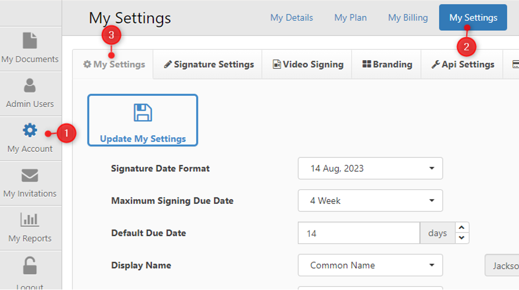Screen dimensions: 519x290
Task: Switch to the Signature Settings tab
Action: tap(209, 64)
